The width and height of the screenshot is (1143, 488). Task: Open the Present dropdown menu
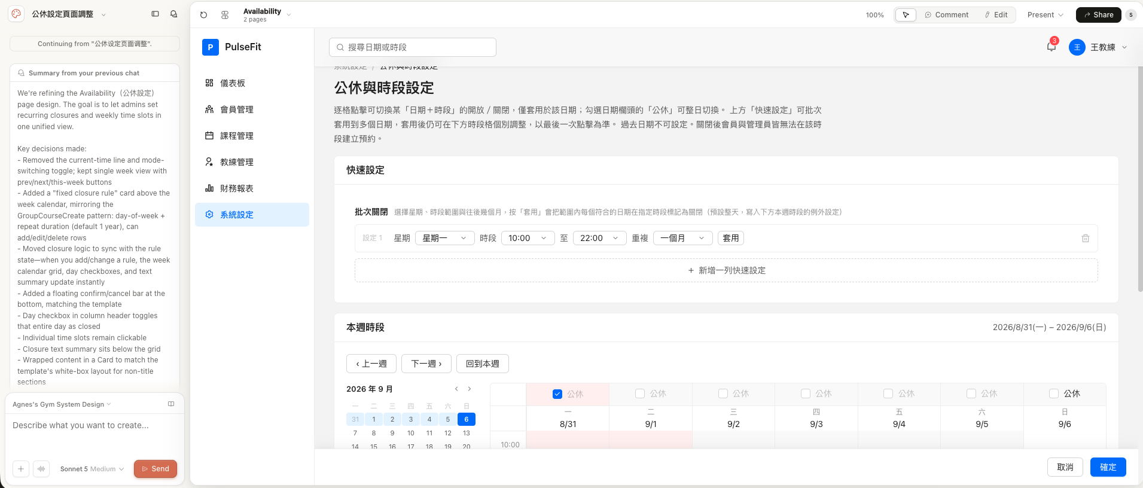click(x=1045, y=15)
